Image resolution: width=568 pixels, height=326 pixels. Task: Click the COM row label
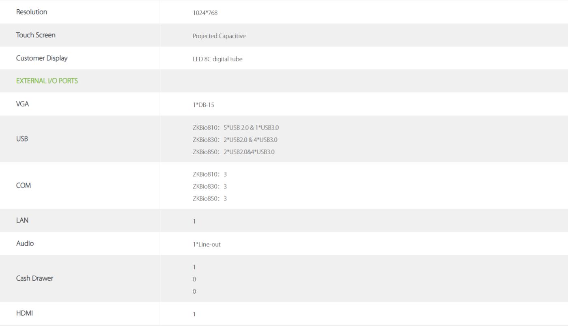coord(24,185)
